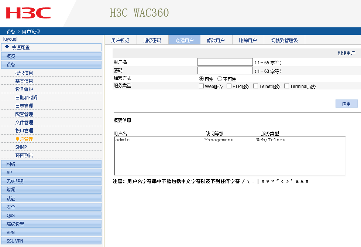Open 日期和时间 in the sidebar
Viewport: 361px width, 247px height.
coord(26,98)
